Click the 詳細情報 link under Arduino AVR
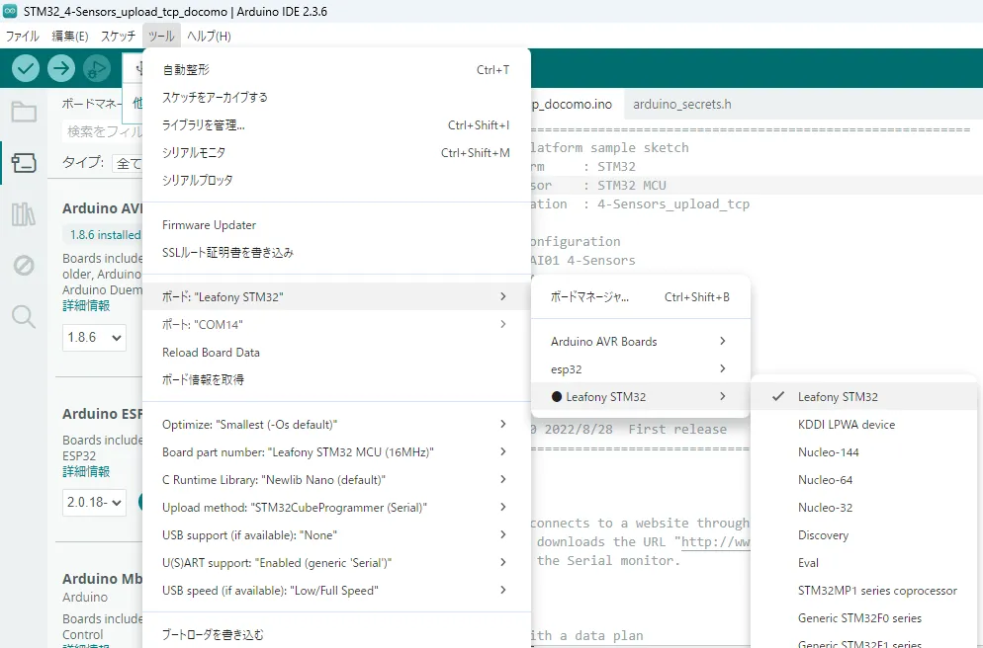The height and width of the screenshot is (648, 983). [86, 306]
